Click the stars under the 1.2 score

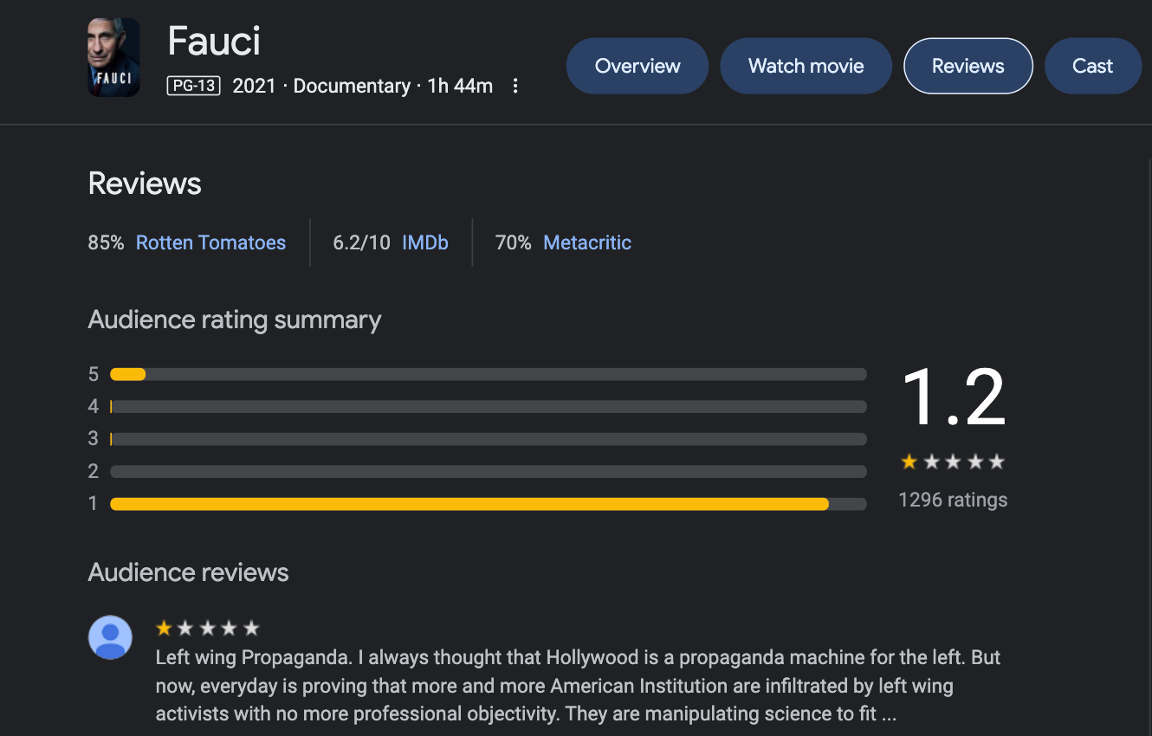pos(953,462)
